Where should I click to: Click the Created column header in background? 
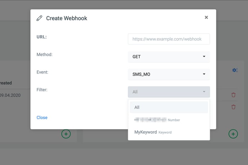(6, 83)
